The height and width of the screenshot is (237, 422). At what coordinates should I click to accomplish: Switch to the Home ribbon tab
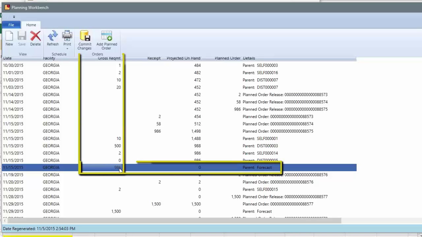pyautogui.click(x=31, y=25)
